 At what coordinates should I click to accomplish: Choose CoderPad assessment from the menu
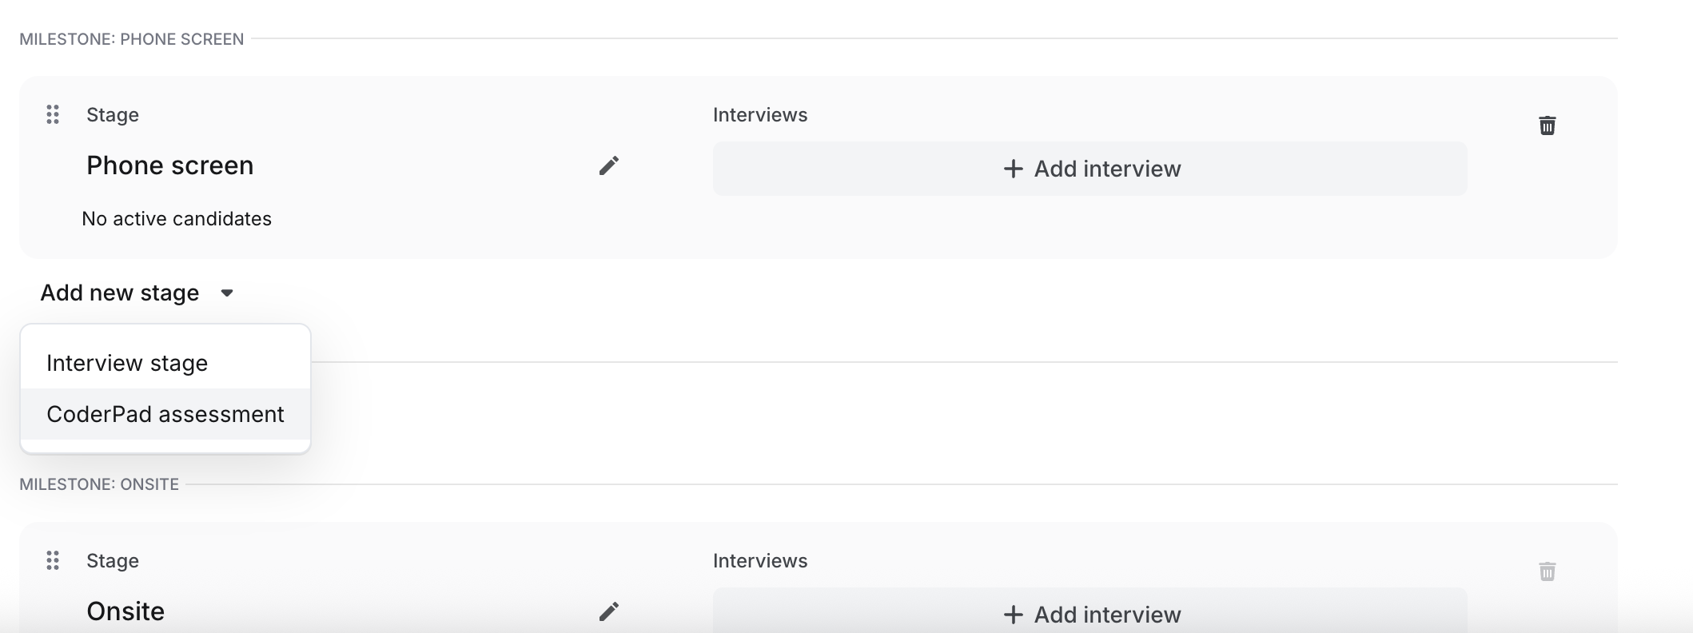point(164,414)
